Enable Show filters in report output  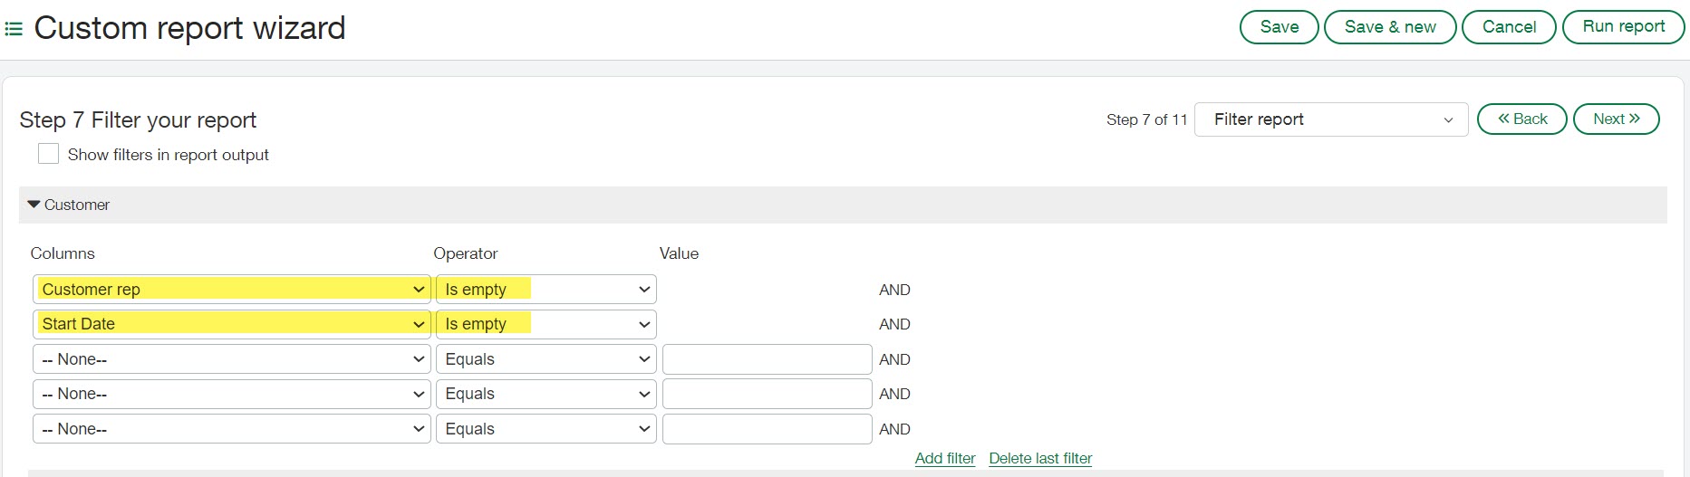pyautogui.click(x=49, y=155)
